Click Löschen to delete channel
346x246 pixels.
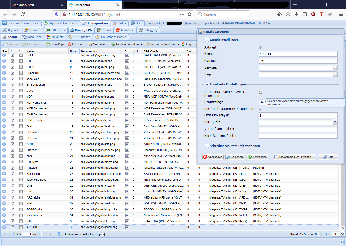76,44
